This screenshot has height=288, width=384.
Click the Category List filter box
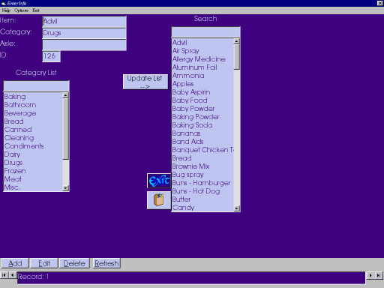click(36, 85)
